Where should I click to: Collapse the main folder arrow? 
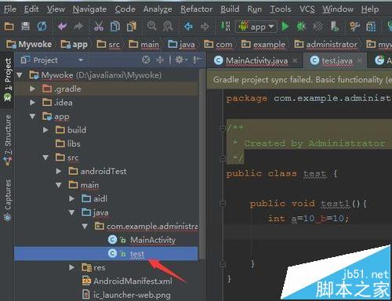coord(59,185)
